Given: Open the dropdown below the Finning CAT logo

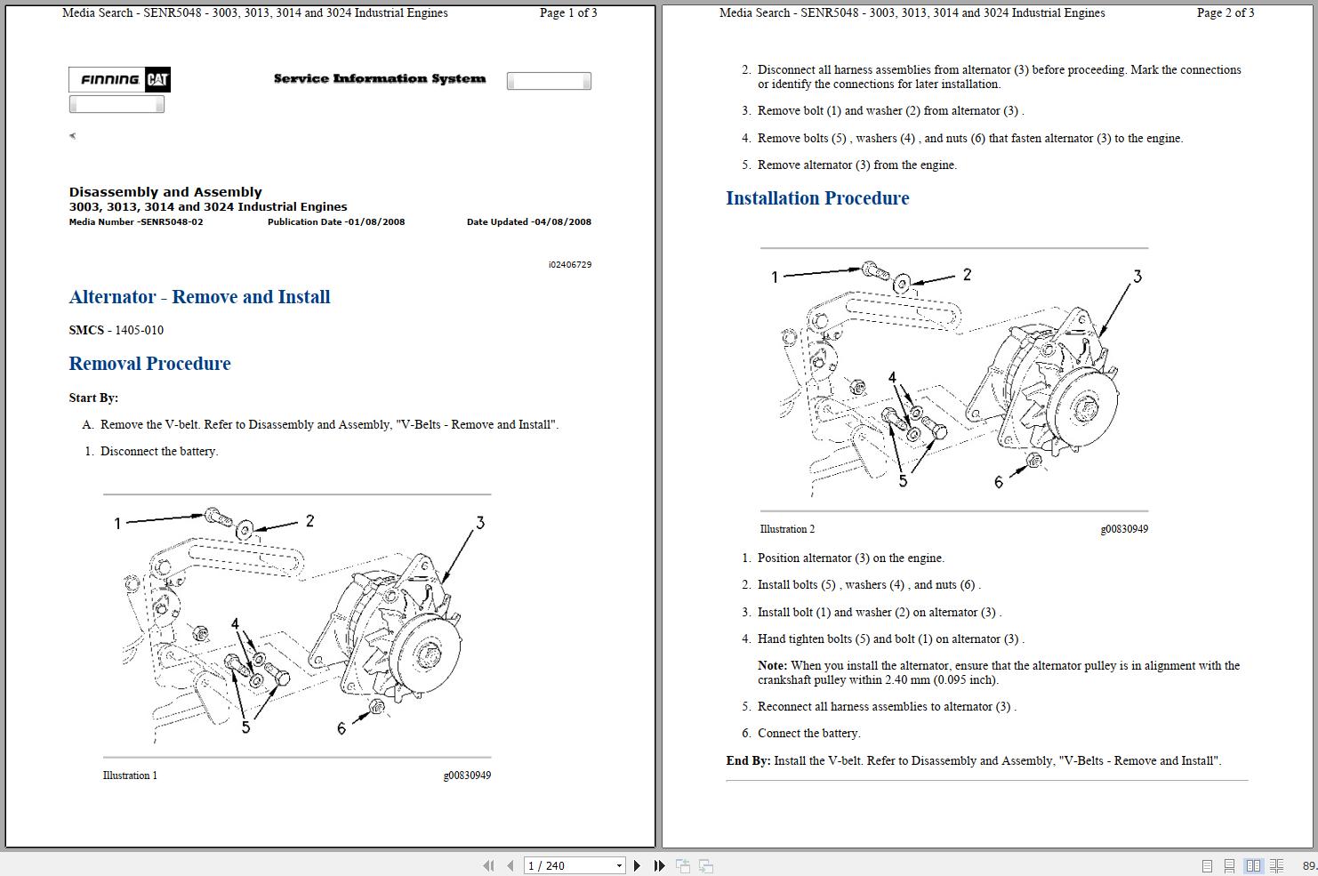Looking at the screenshot, I should 117,104.
